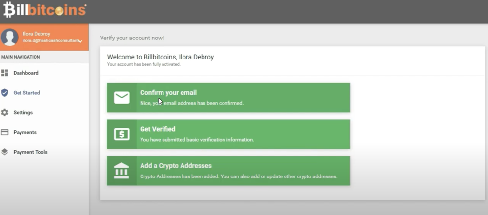
Task: Expand the account dropdown arrow
Action: click(x=80, y=41)
